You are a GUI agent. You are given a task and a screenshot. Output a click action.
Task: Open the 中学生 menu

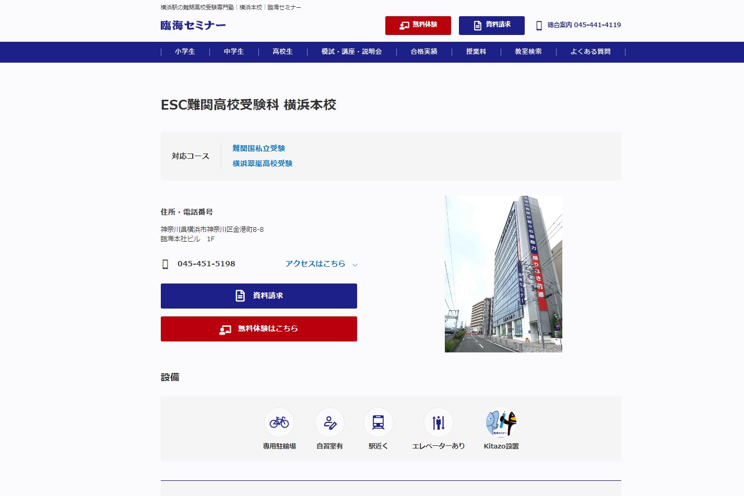pos(234,52)
